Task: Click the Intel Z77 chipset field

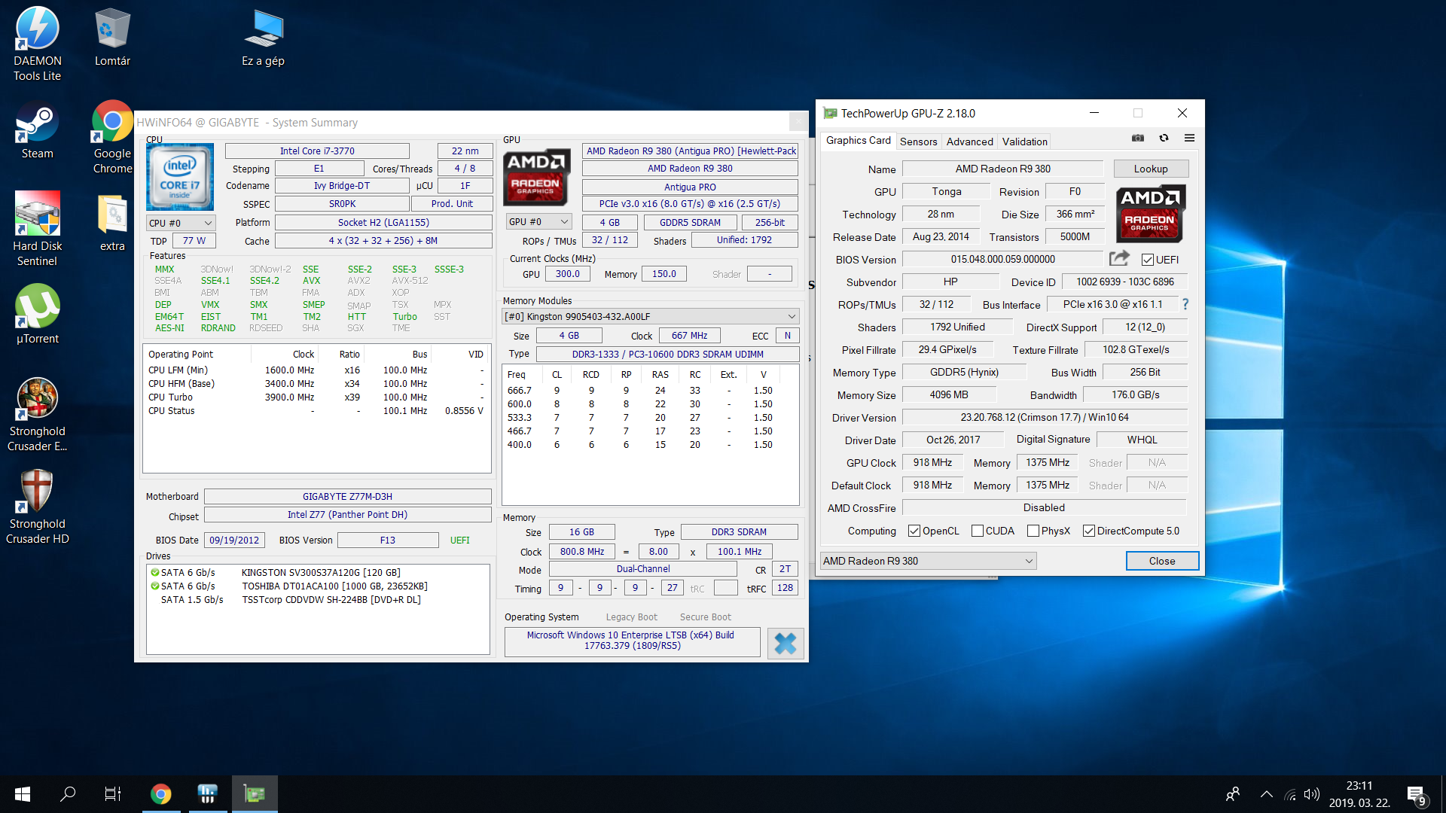Action: [x=347, y=514]
